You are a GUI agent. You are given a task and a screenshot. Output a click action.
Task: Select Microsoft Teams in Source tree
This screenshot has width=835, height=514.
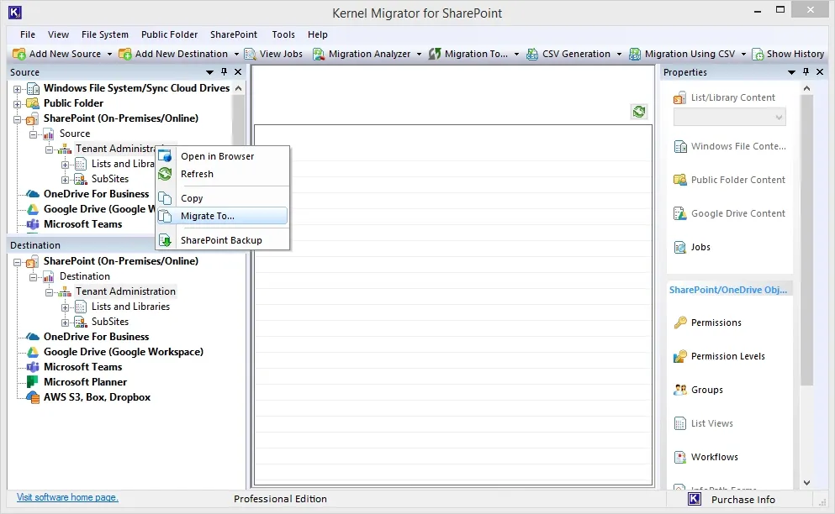coord(82,224)
